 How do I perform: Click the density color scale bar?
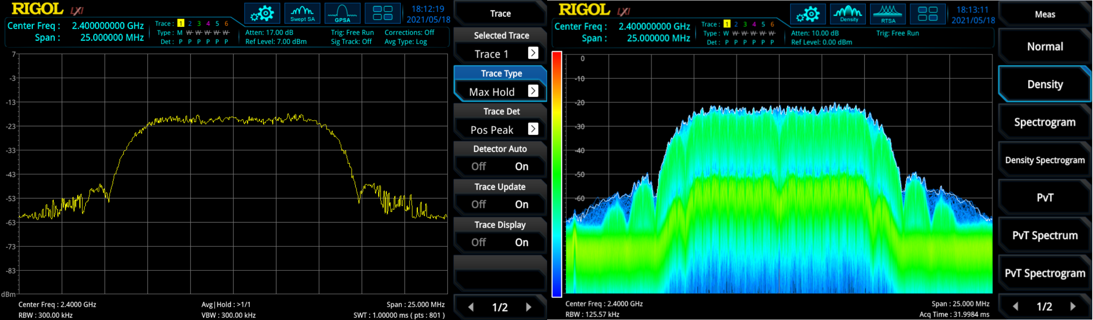click(557, 174)
